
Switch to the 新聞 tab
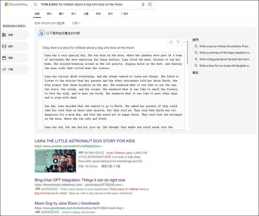98,14
